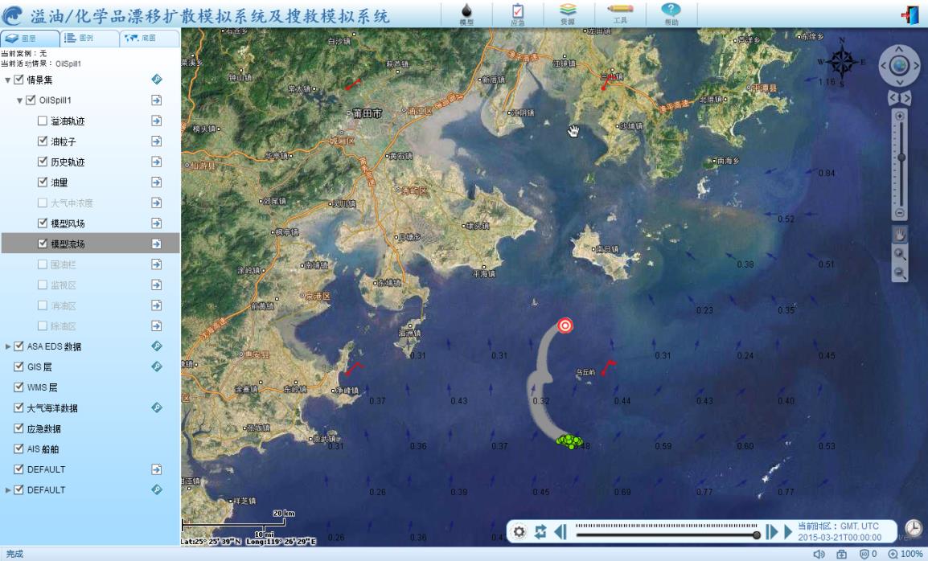Uncheck the 模型风场 layer checkbox
This screenshot has height=561, width=928.
click(x=43, y=223)
